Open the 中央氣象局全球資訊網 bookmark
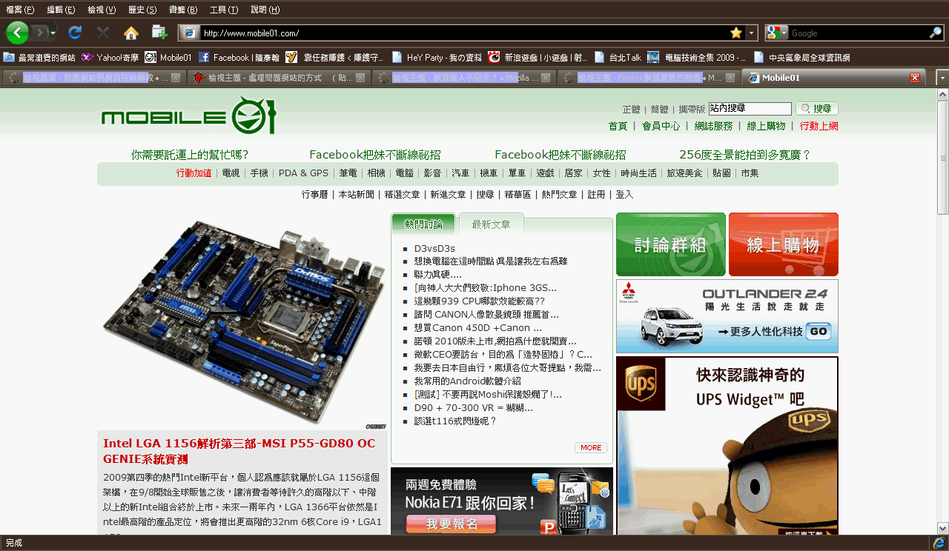This screenshot has width=949, height=551. [801, 57]
